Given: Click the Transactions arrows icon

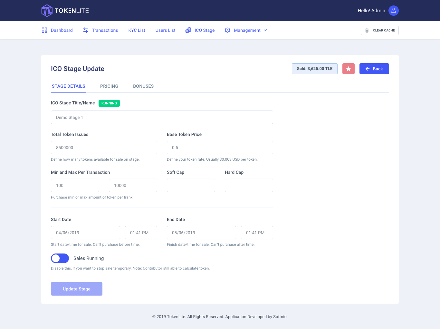Looking at the screenshot, I should point(86,30).
